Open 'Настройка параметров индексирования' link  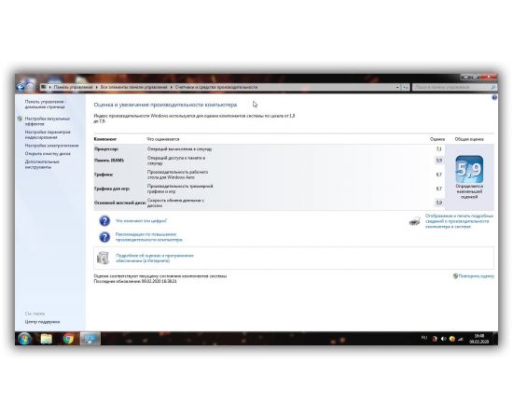click(x=48, y=134)
